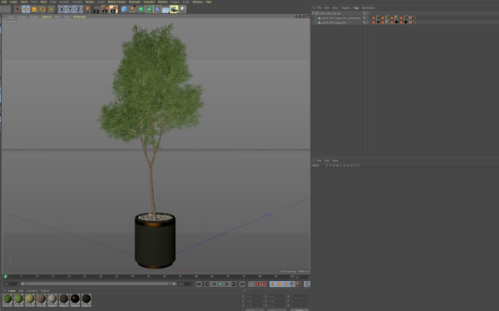This screenshot has height=311, width=499.
Task: Select the Move tool
Action: tap(26, 9)
